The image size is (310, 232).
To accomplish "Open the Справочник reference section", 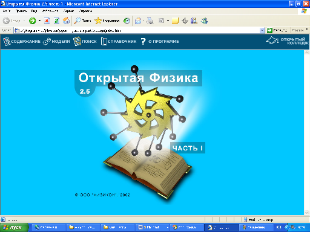I will [119, 41].
